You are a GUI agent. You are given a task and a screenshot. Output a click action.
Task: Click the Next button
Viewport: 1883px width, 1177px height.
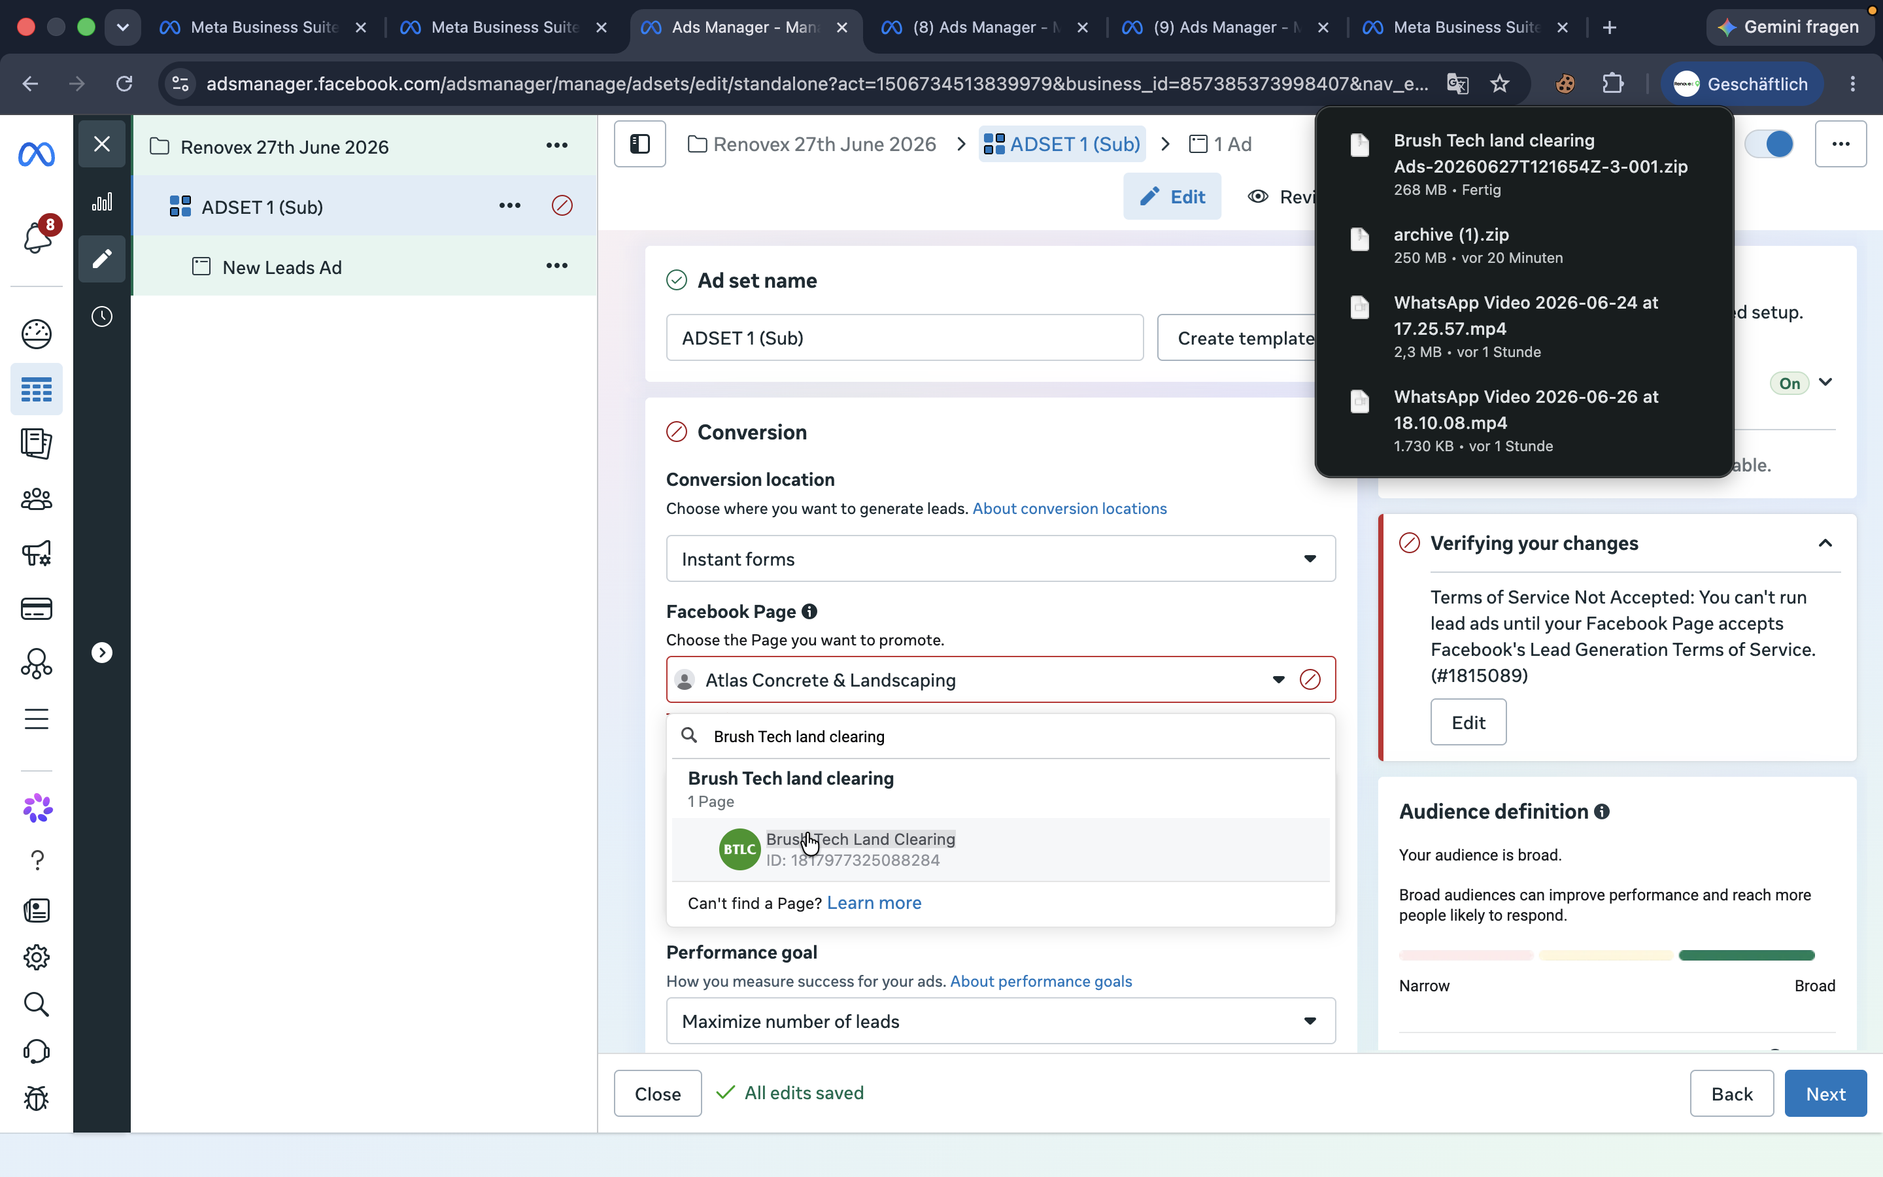pyautogui.click(x=1825, y=1094)
